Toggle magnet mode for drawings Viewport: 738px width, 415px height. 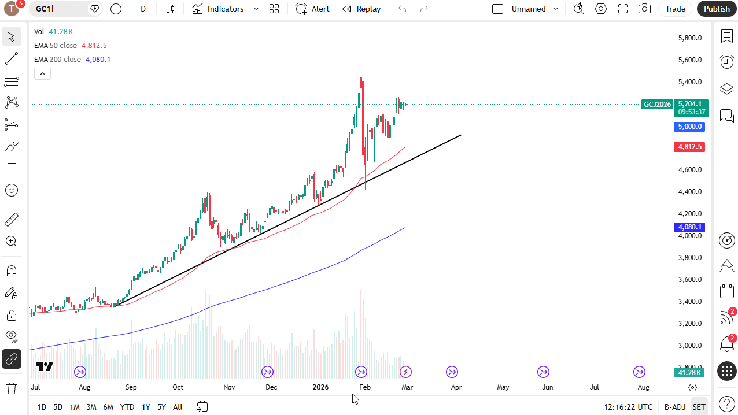[12, 271]
